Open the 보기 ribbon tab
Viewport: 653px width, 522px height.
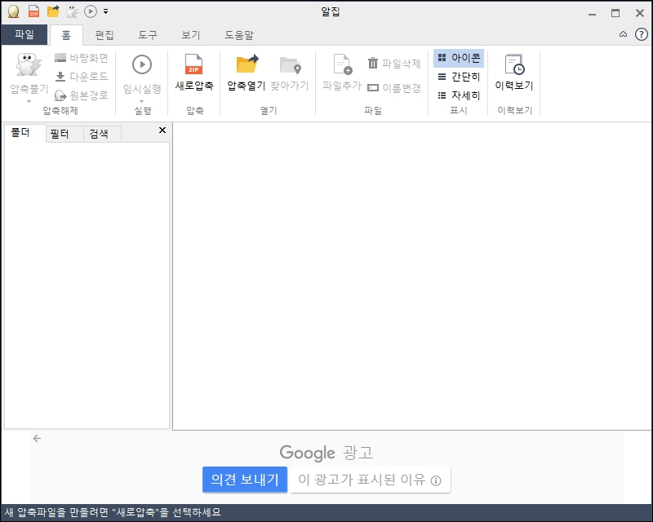click(x=191, y=35)
